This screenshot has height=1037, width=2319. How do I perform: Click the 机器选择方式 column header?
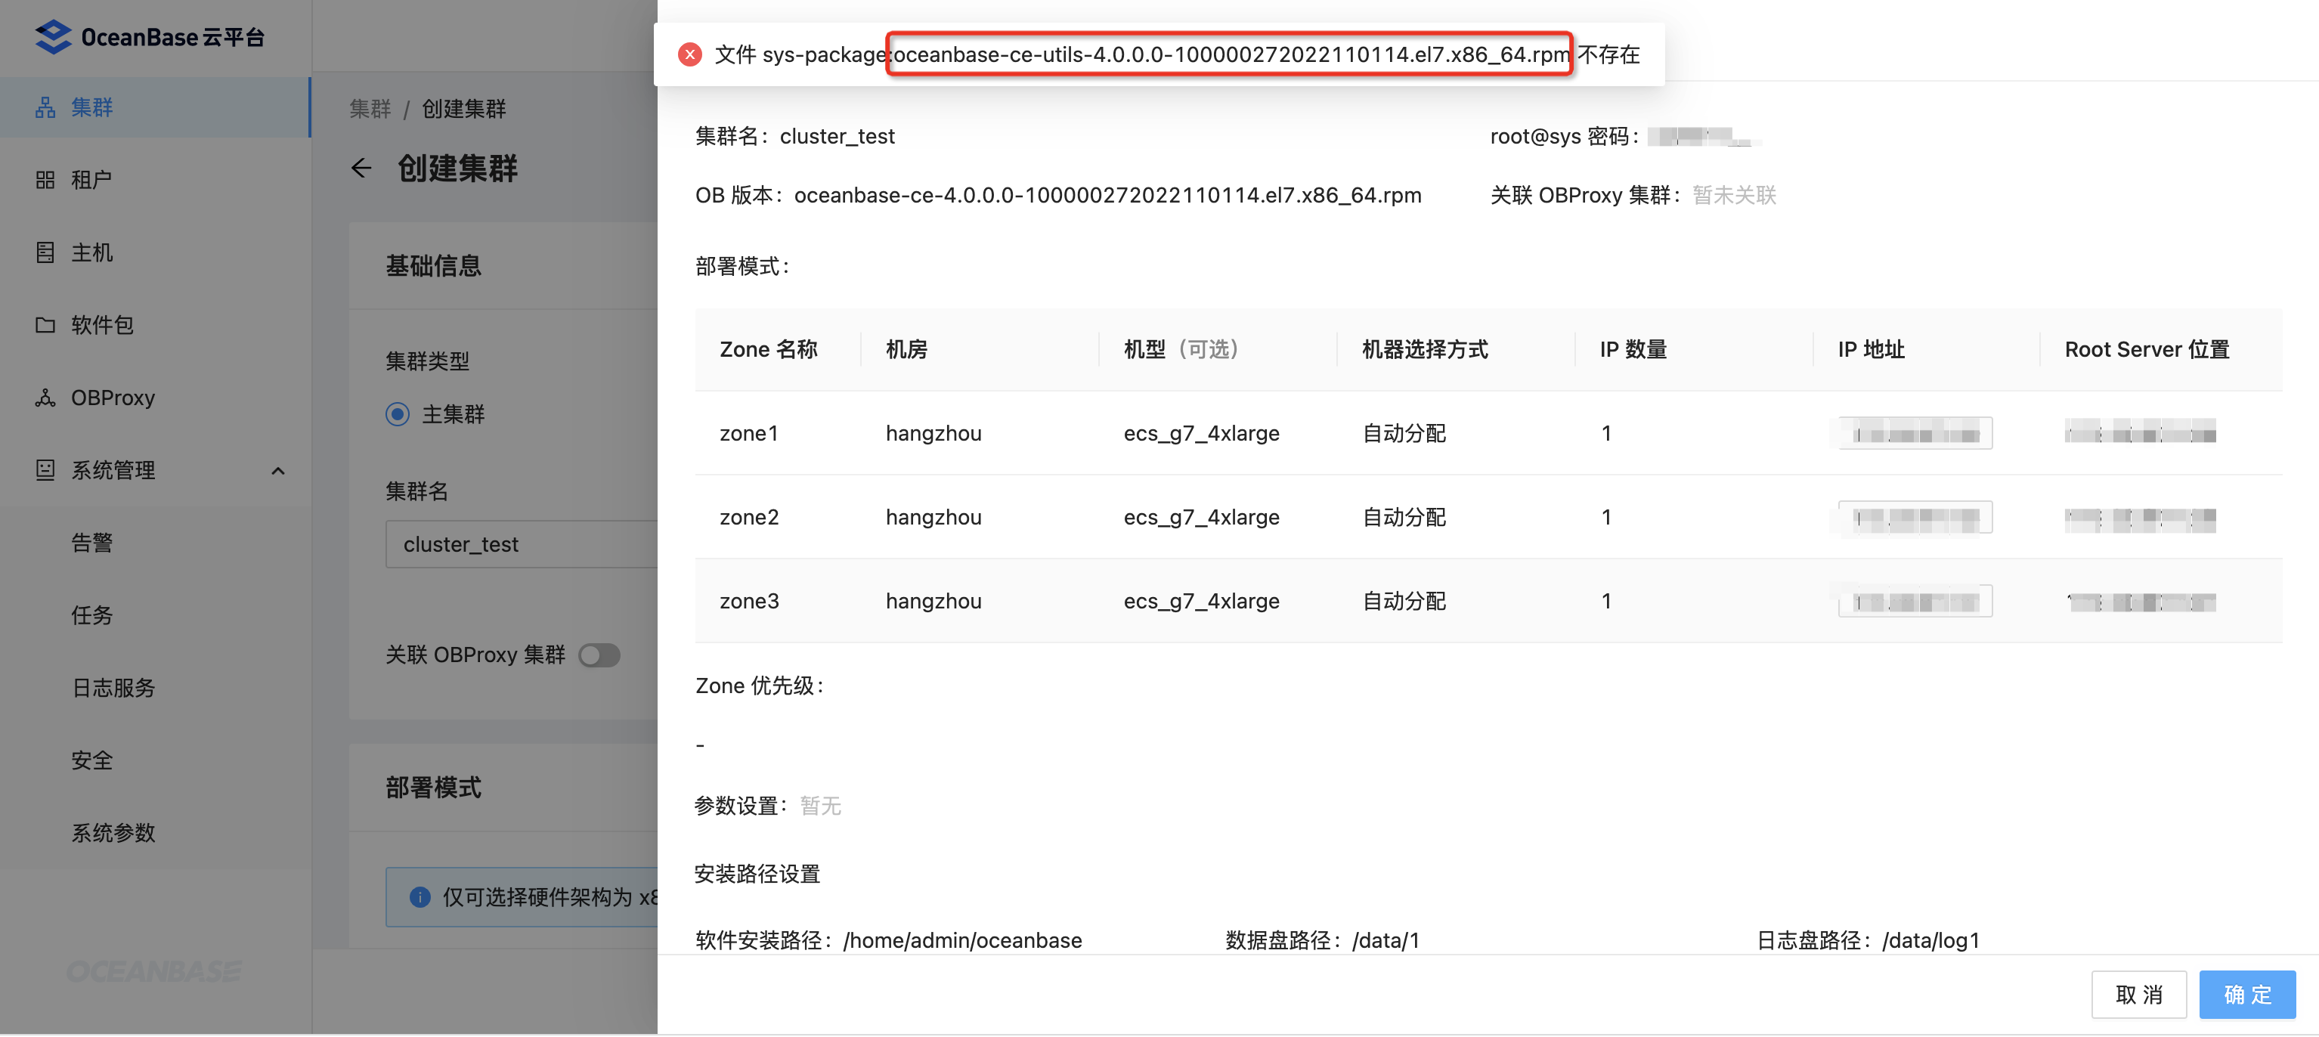1424,349
